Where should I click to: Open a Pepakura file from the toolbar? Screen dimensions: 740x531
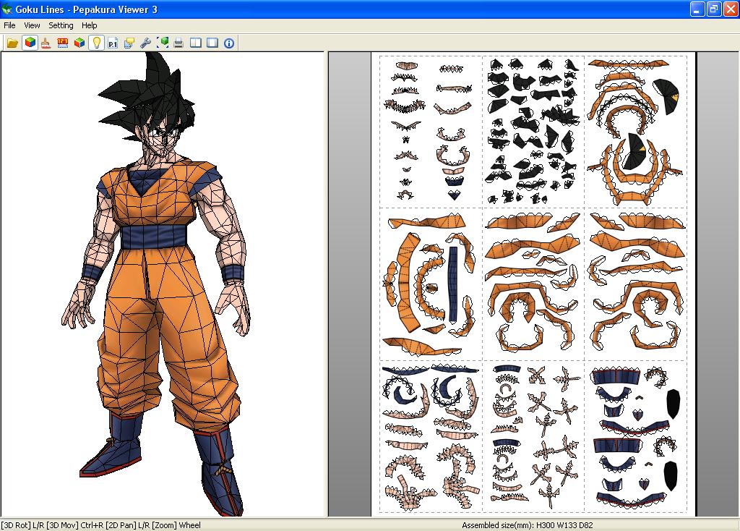click(12, 43)
